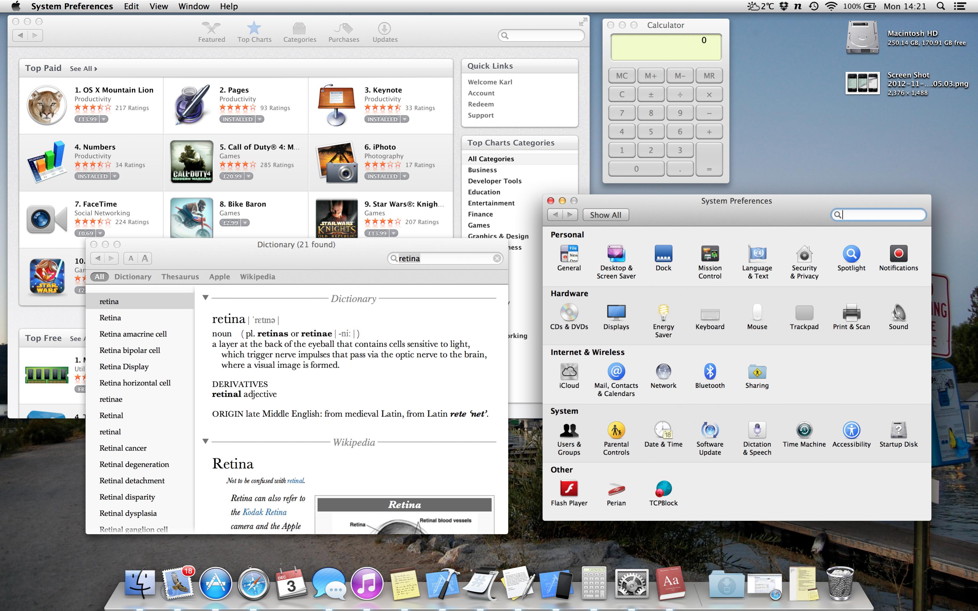Screen dimensions: 978x611
Task: Clear the Dictionary search field
Action: (x=497, y=258)
